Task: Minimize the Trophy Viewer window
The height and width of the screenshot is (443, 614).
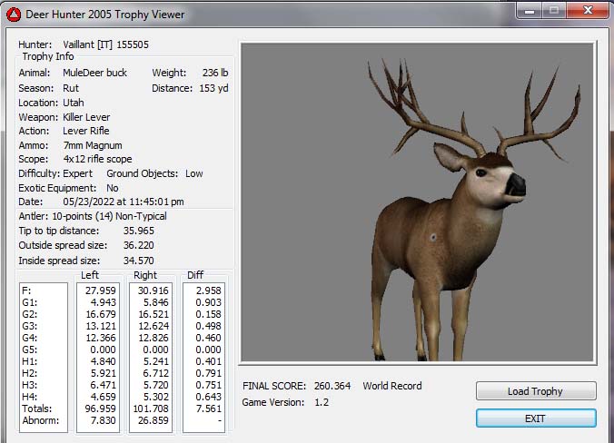Action: click(x=530, y=11)
